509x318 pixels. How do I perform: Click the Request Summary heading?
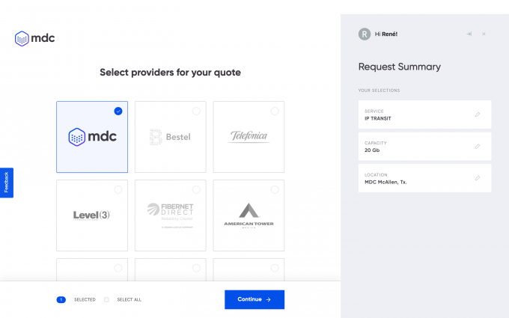pos(400,67)
